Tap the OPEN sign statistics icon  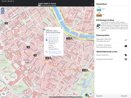99,9
